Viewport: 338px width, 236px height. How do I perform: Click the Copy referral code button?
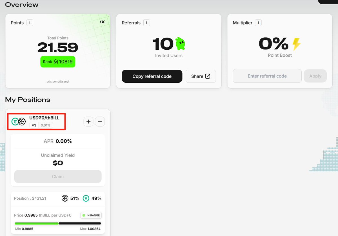[152, 76]
